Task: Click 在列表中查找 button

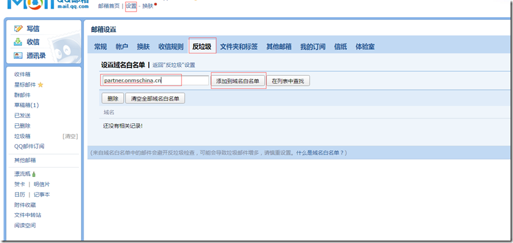Action: (x=288, y=81)
